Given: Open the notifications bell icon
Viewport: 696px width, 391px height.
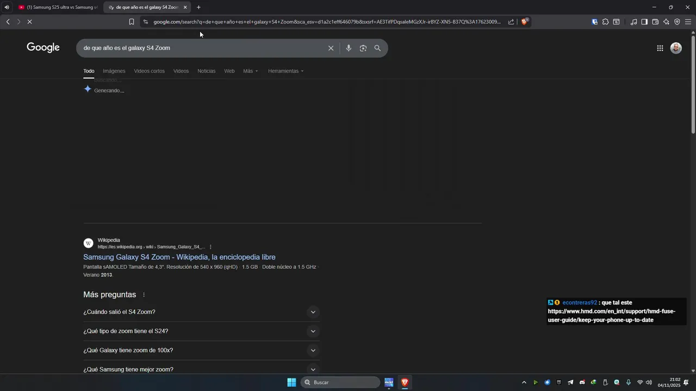Looking at the screenshot, I should 686,382.
